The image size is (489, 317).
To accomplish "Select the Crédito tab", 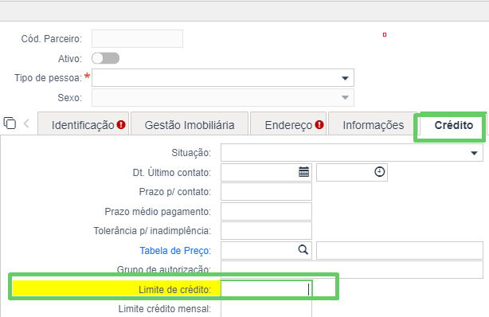I will tap(453, 125).
